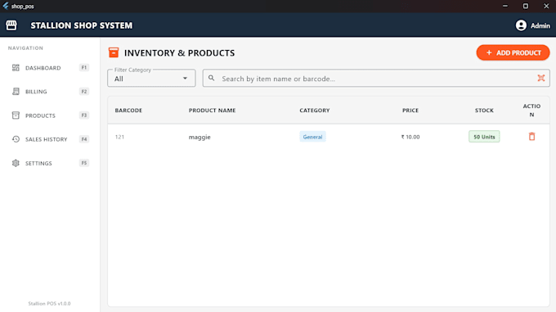
Task: Click the F5 shortcut badge
Action: pos(84,163)
